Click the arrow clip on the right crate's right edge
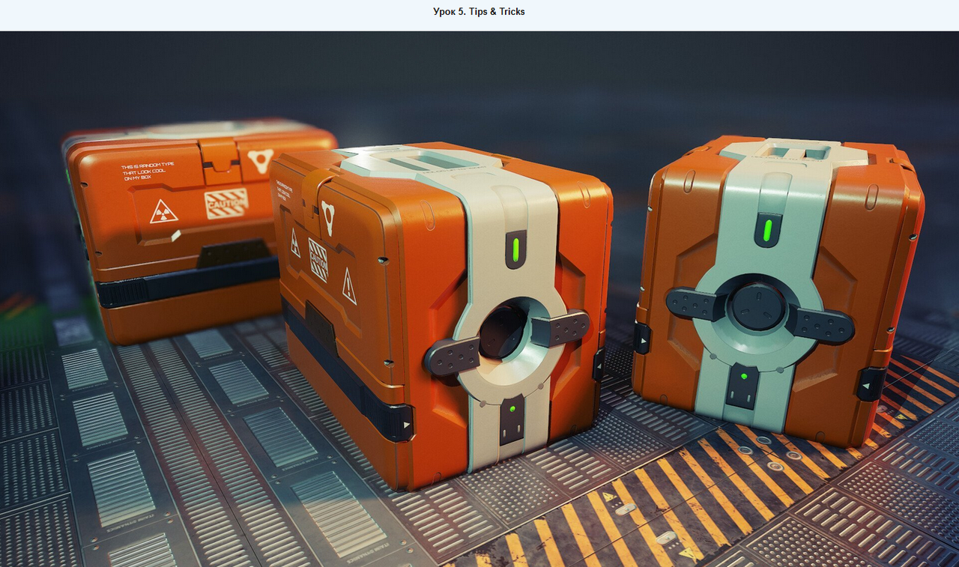The width and height of the screenshot is (959, 567). pyautogui.click(x=870, y=384)
